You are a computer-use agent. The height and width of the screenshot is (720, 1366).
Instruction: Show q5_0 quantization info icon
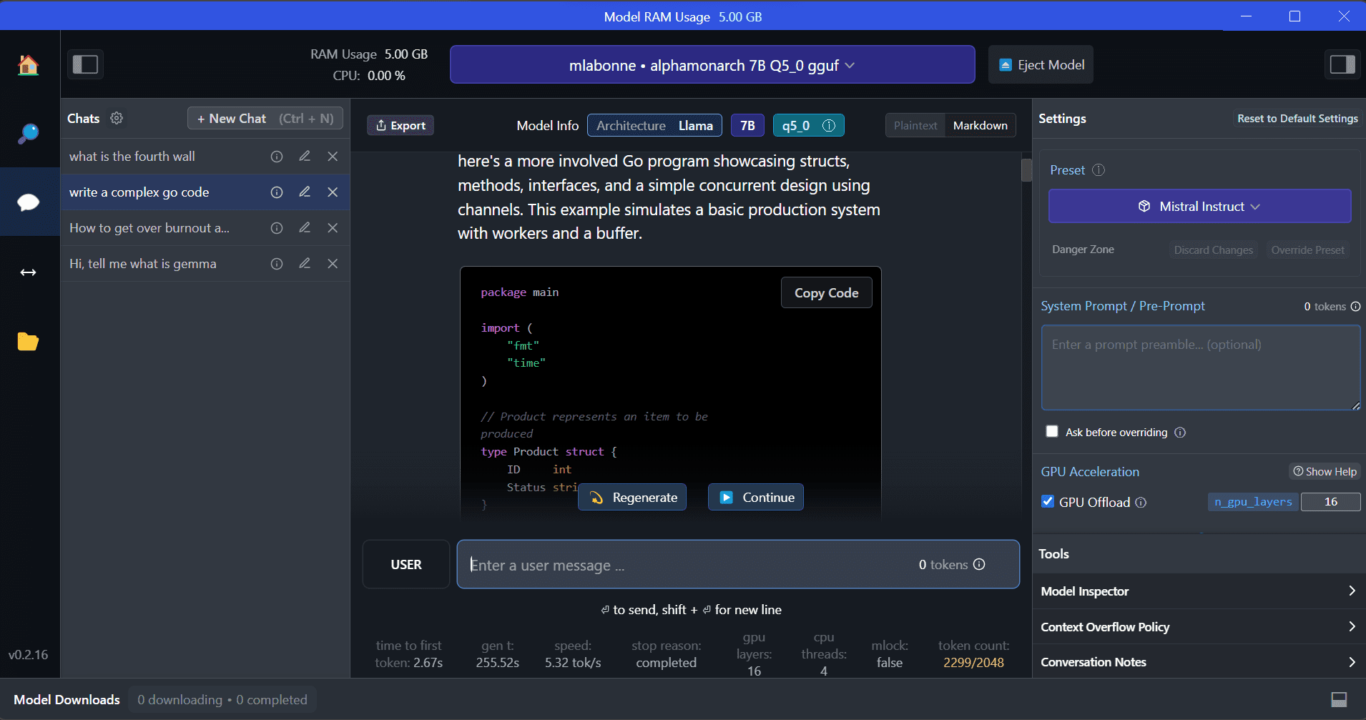(x=829, y=125)
